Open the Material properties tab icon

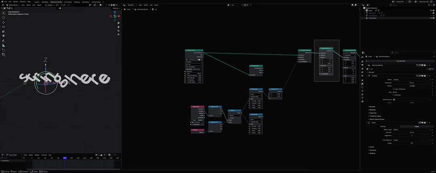point(363,101)
